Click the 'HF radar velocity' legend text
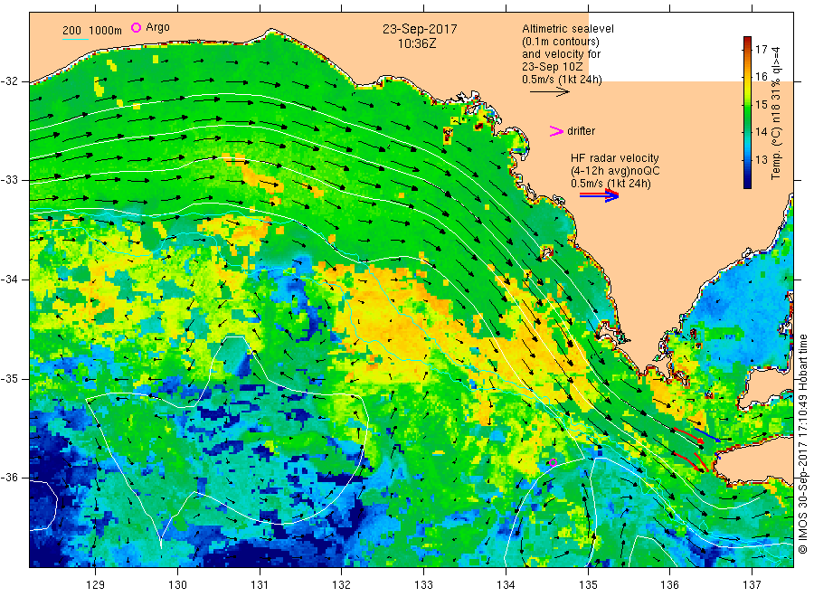 [x=615, y=157]
